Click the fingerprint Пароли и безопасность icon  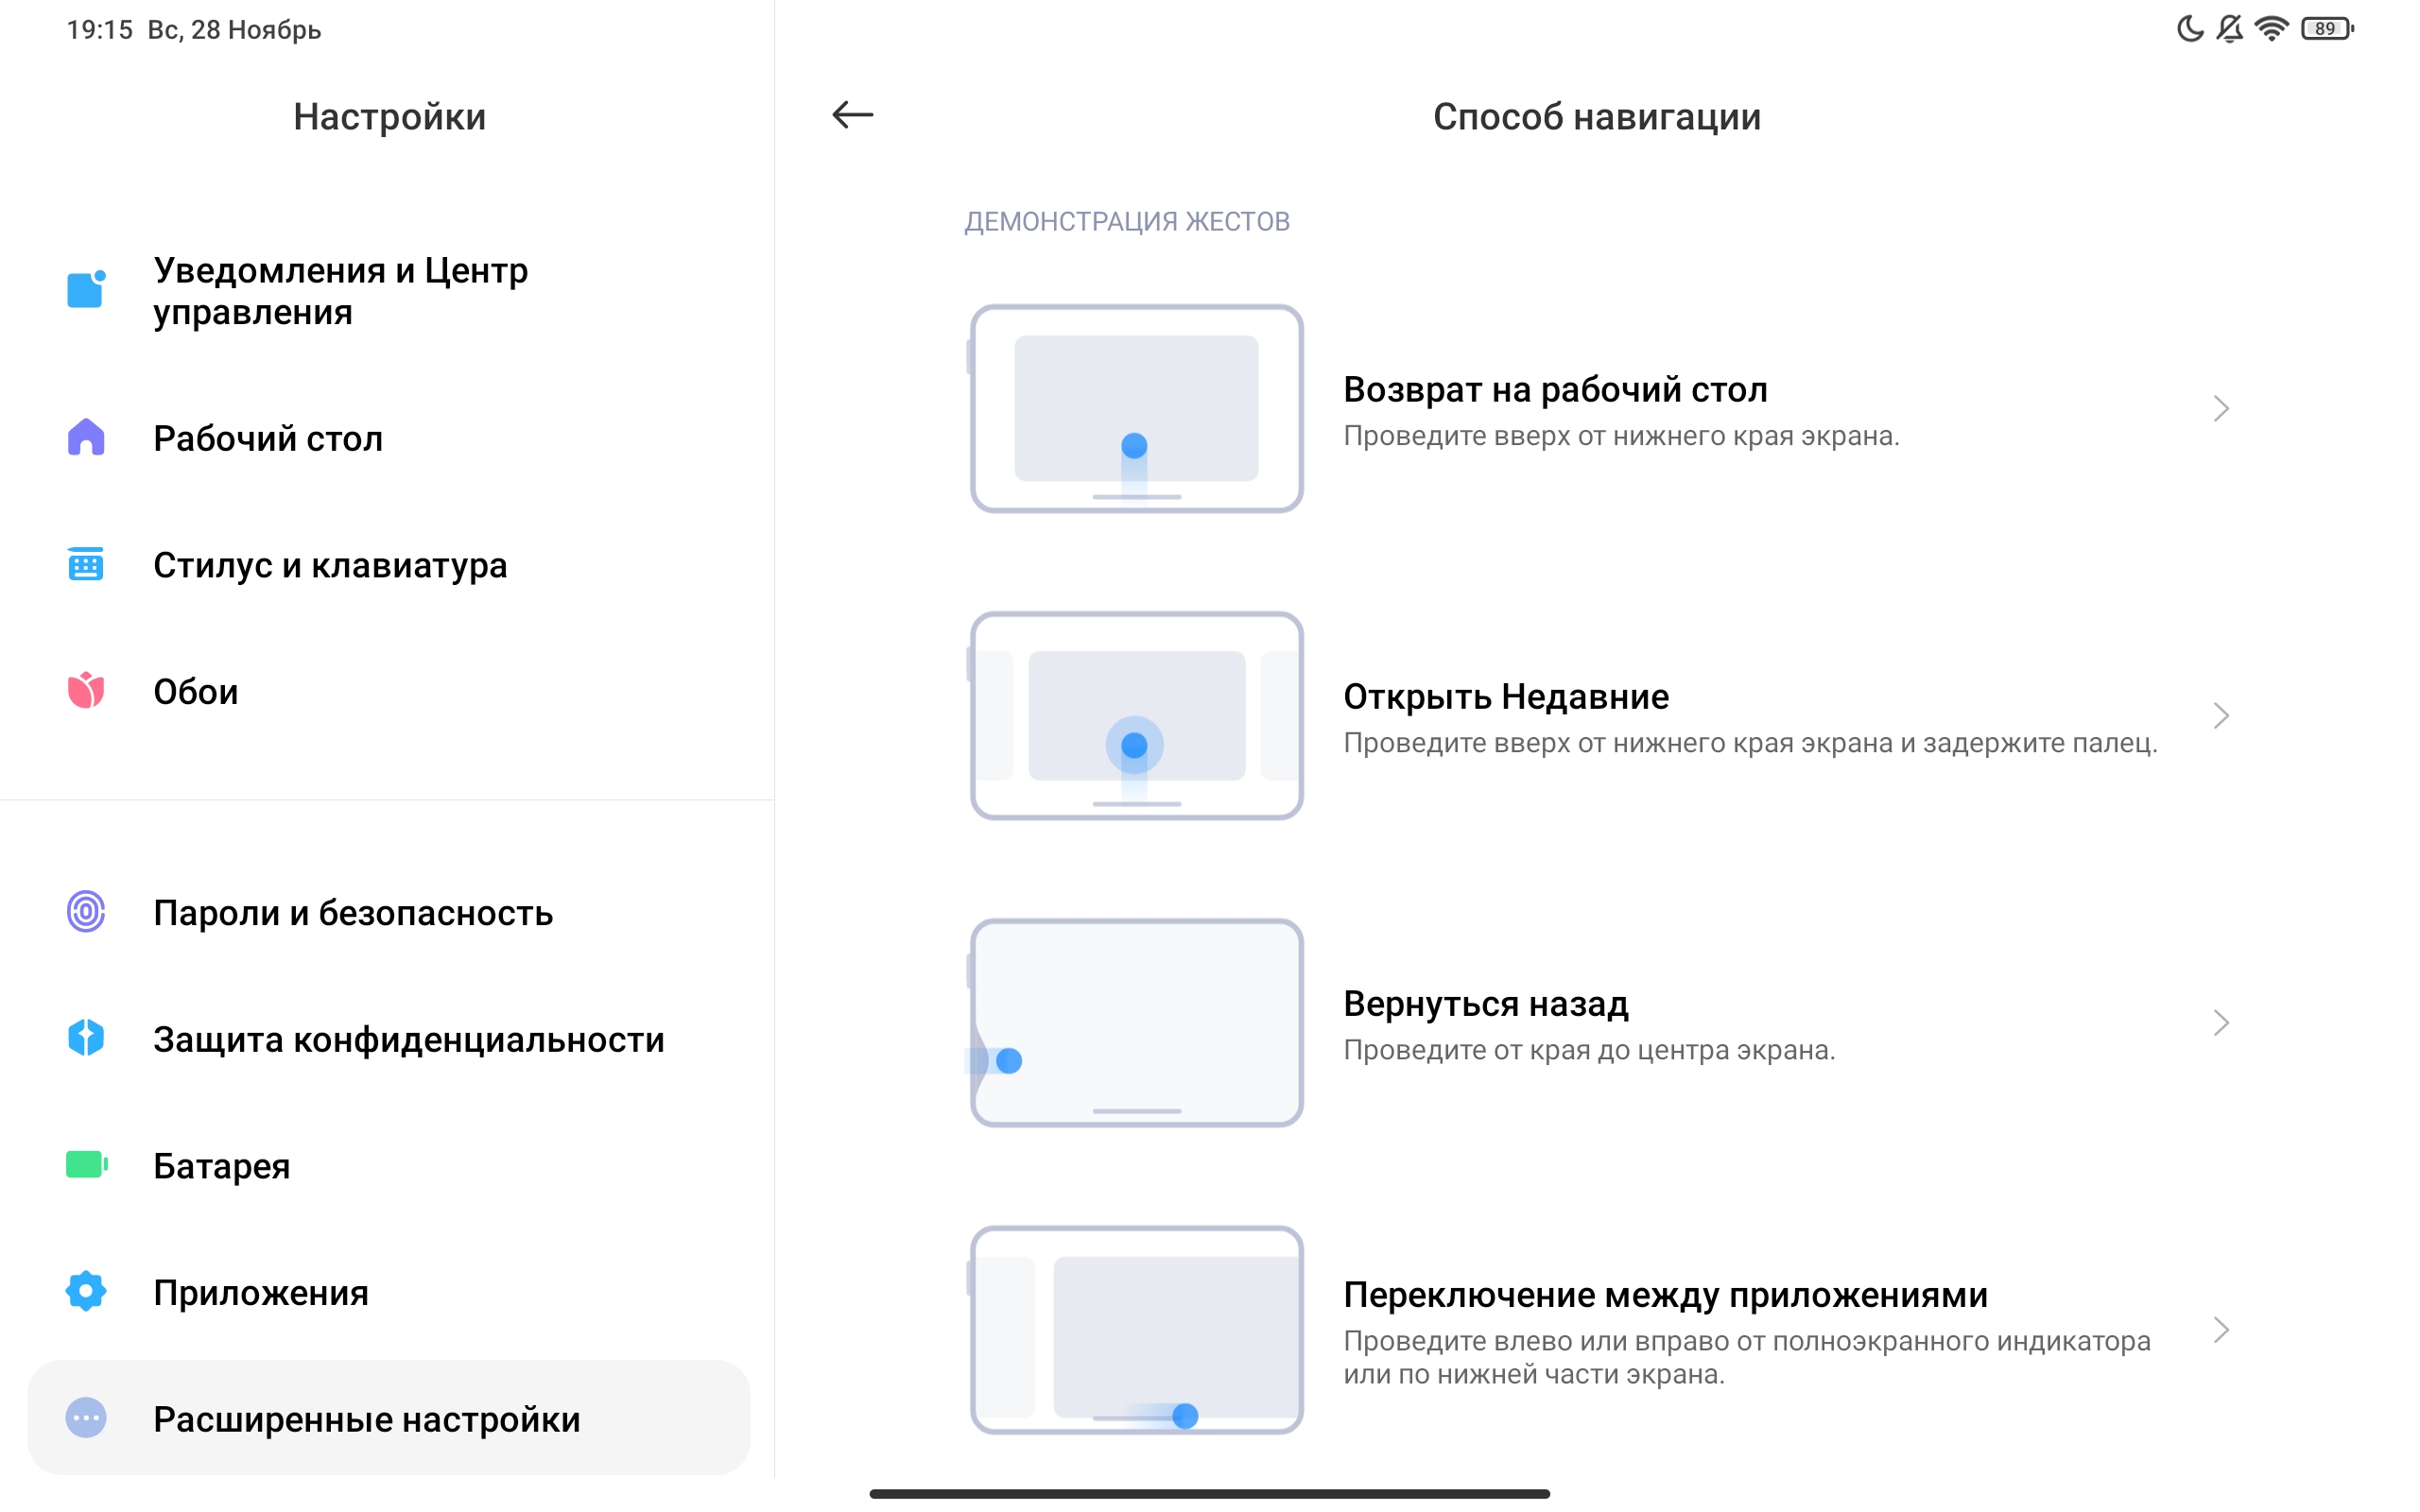(x=86, y=912)
